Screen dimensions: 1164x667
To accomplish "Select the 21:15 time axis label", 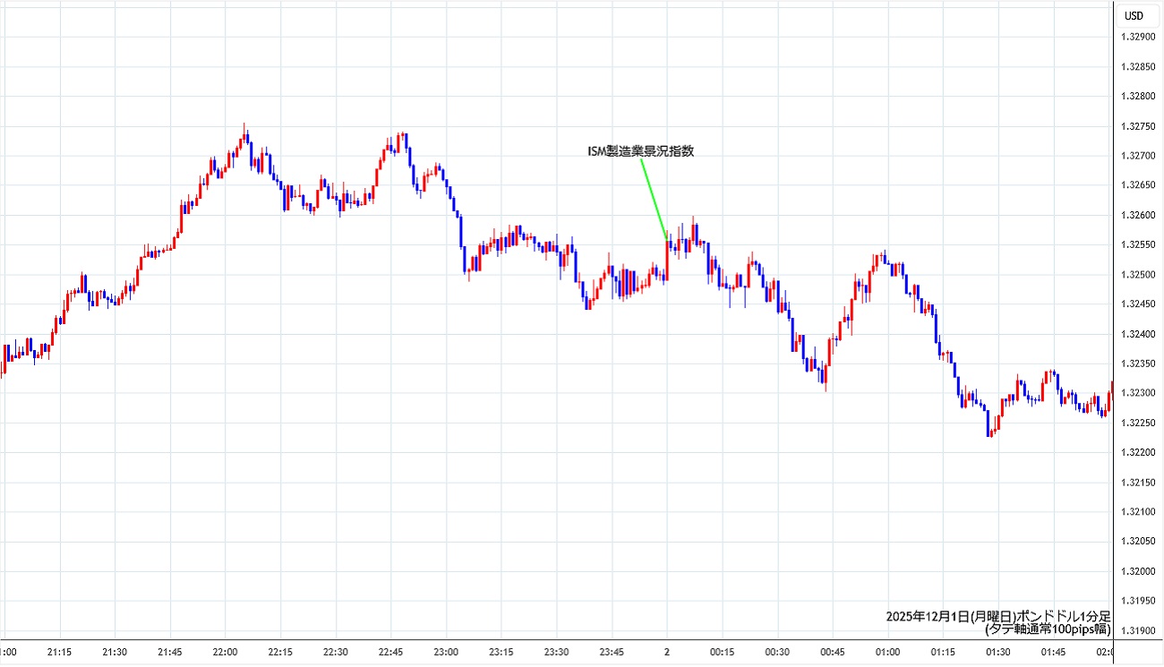I will pyautogui.click(x=59, y=652).
